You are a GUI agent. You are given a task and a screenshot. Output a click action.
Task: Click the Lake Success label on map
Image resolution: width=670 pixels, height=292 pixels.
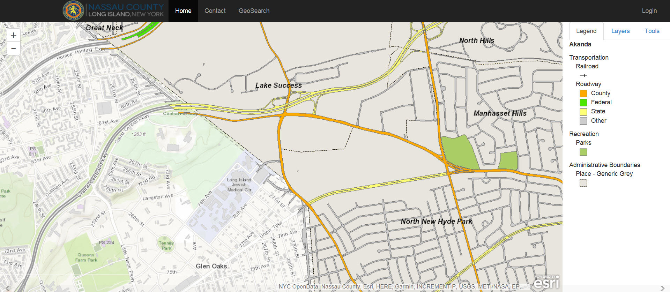[278, 85]
